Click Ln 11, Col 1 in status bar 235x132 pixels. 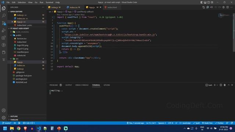(151, 123)
